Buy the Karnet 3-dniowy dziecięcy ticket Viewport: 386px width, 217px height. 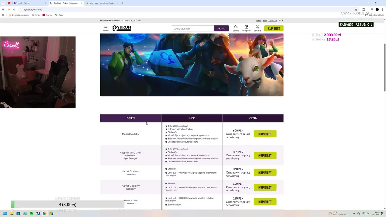pyautogui.click(x=265, y=187)
